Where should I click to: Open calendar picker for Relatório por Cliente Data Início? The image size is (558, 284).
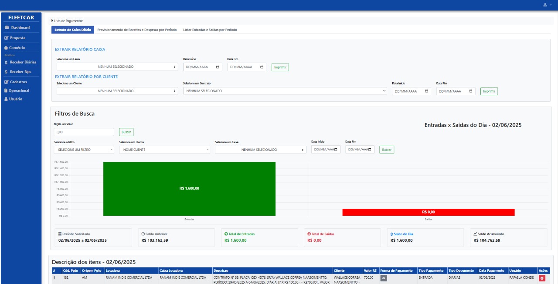click(x=427, y=91)
